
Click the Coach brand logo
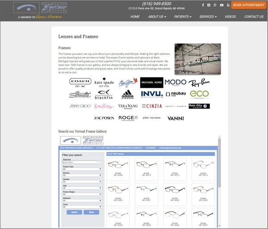(x=80, y=82)
